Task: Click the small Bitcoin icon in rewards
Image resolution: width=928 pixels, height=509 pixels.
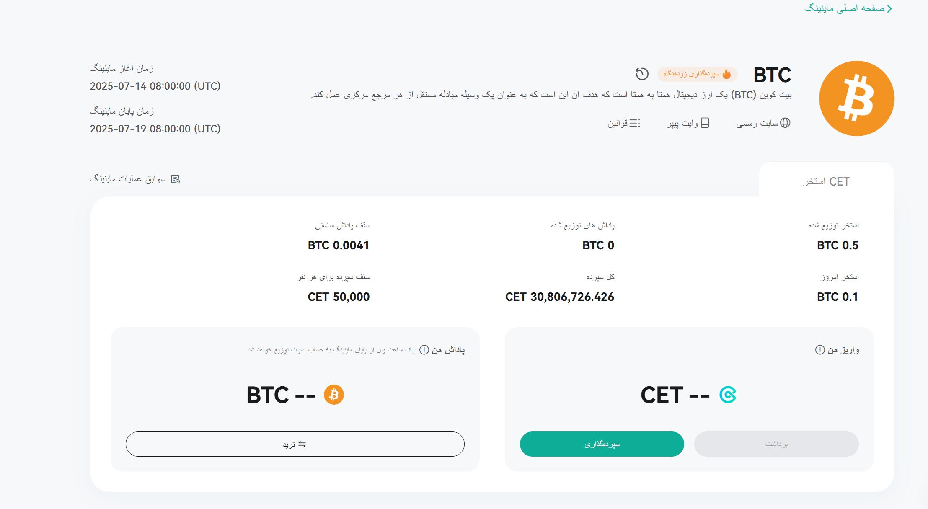Action: 334,395
